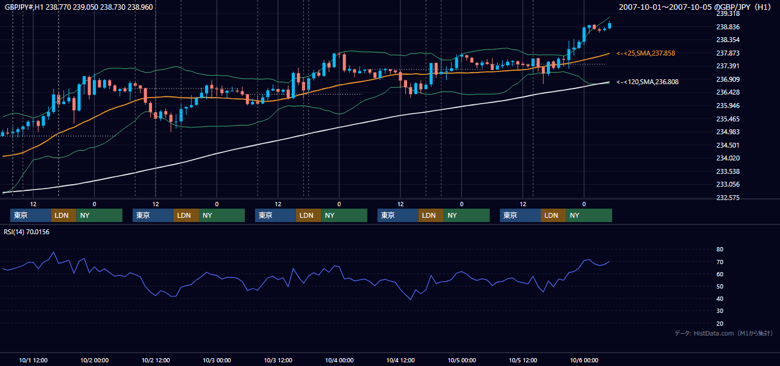Click the RSI 40 level label

[720, 298]
